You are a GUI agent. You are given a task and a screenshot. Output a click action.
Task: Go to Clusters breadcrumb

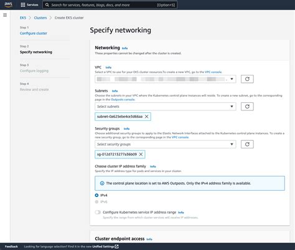pos(40,18)
